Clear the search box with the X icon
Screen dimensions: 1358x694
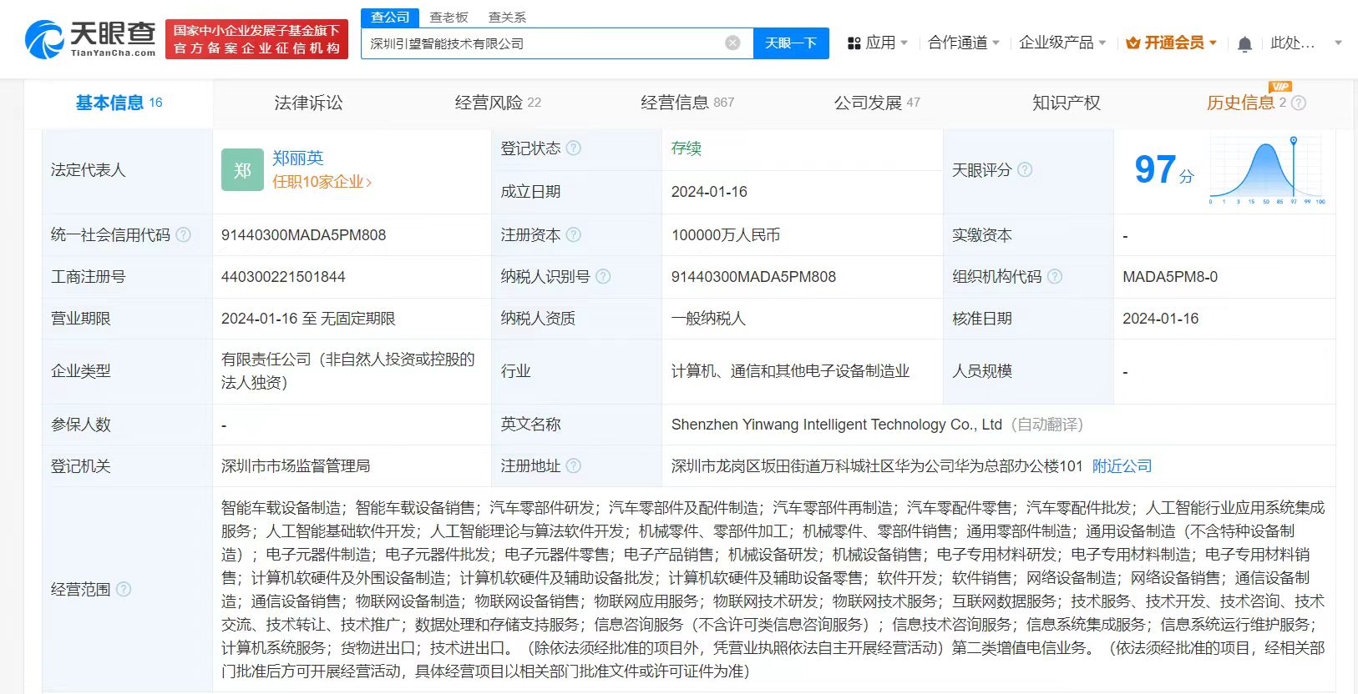pos(732,43)
